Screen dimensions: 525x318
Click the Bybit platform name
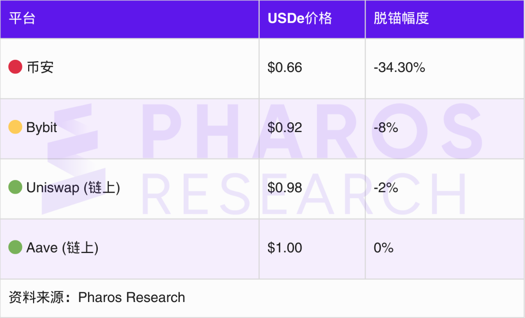pos(42,127)
